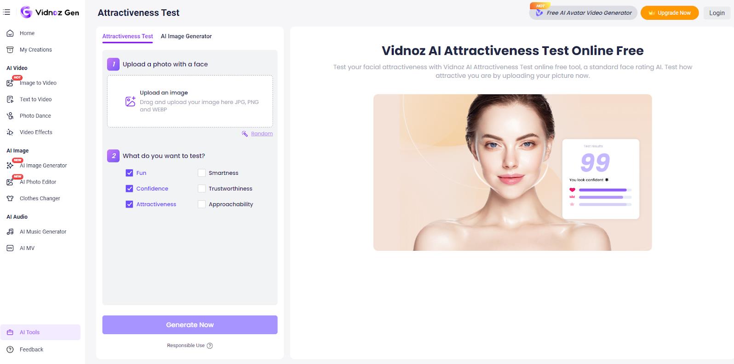This screenshot has height=364, width=734.
Task: Click the Video Effects icon
Action: click(10, 132)
